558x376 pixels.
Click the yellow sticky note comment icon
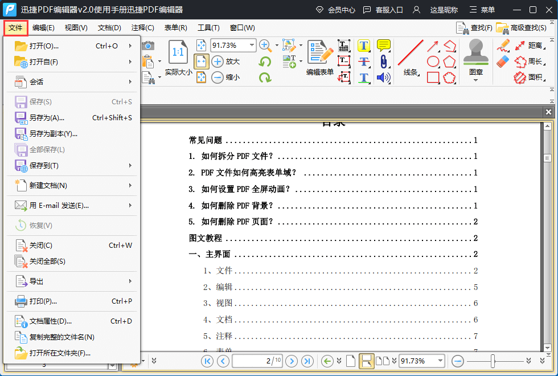click(x=384, y=46)
